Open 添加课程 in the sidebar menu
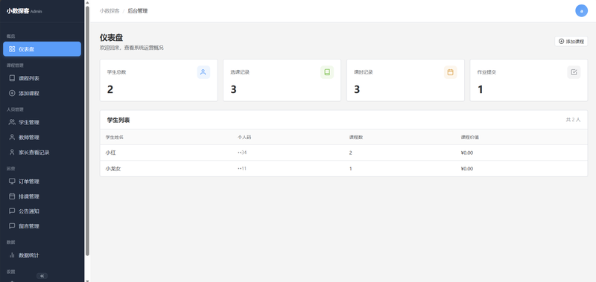 coord(42,93)
